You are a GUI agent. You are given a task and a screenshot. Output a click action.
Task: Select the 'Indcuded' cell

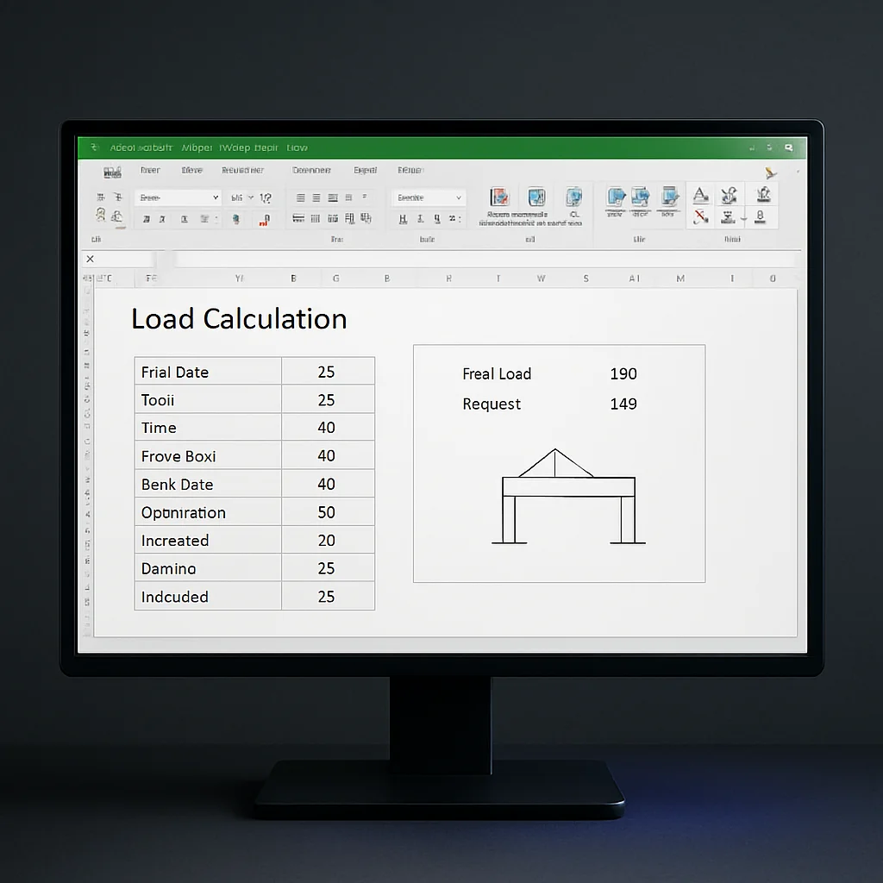pos(208,597)
